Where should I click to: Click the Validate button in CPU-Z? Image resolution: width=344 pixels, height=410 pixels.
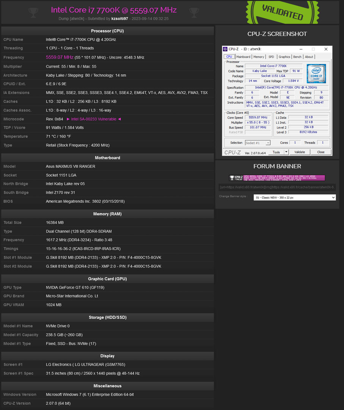300,152
